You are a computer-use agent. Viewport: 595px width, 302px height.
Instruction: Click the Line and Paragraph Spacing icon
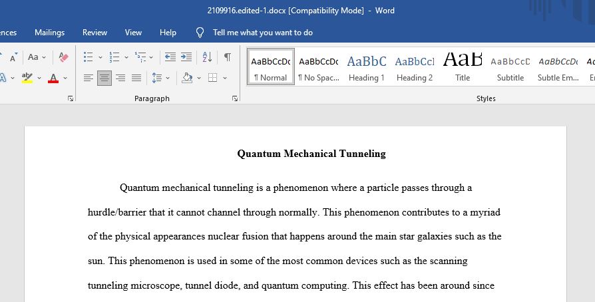[x=156, y=78]
